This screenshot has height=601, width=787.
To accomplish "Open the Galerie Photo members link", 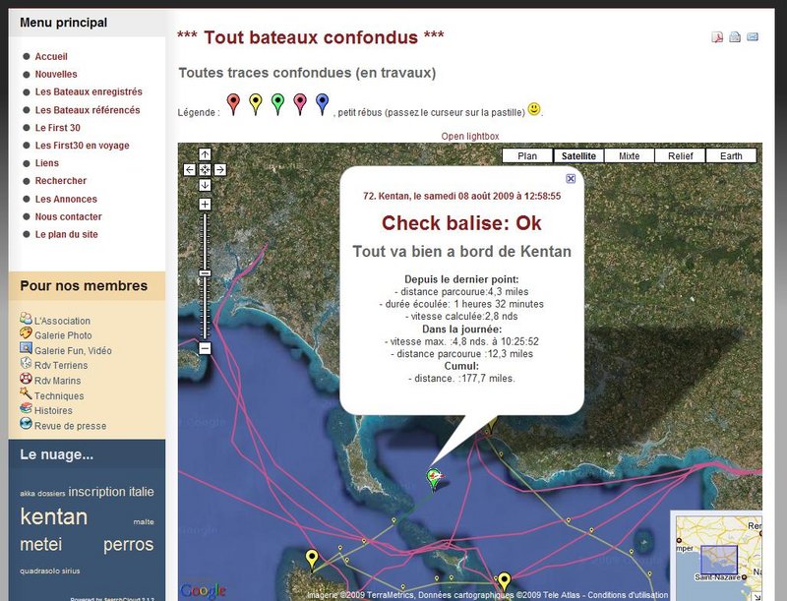I will (x=63, y=335).
